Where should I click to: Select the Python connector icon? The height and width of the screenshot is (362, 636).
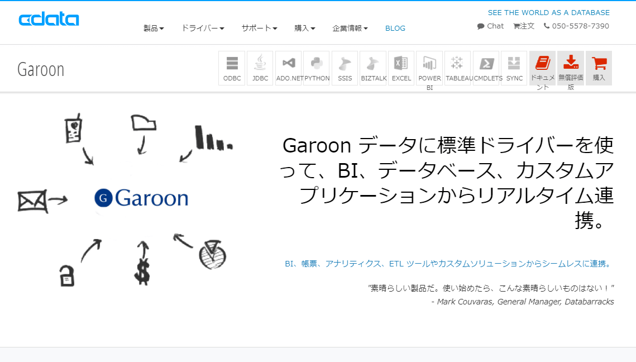317,68
